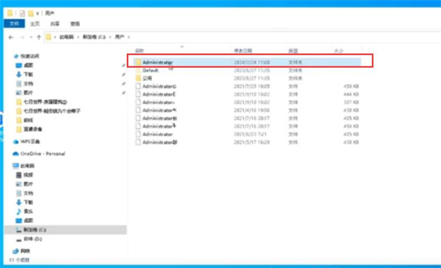Sort by the 修改日期 (Date modified) column header

(243, 51)
